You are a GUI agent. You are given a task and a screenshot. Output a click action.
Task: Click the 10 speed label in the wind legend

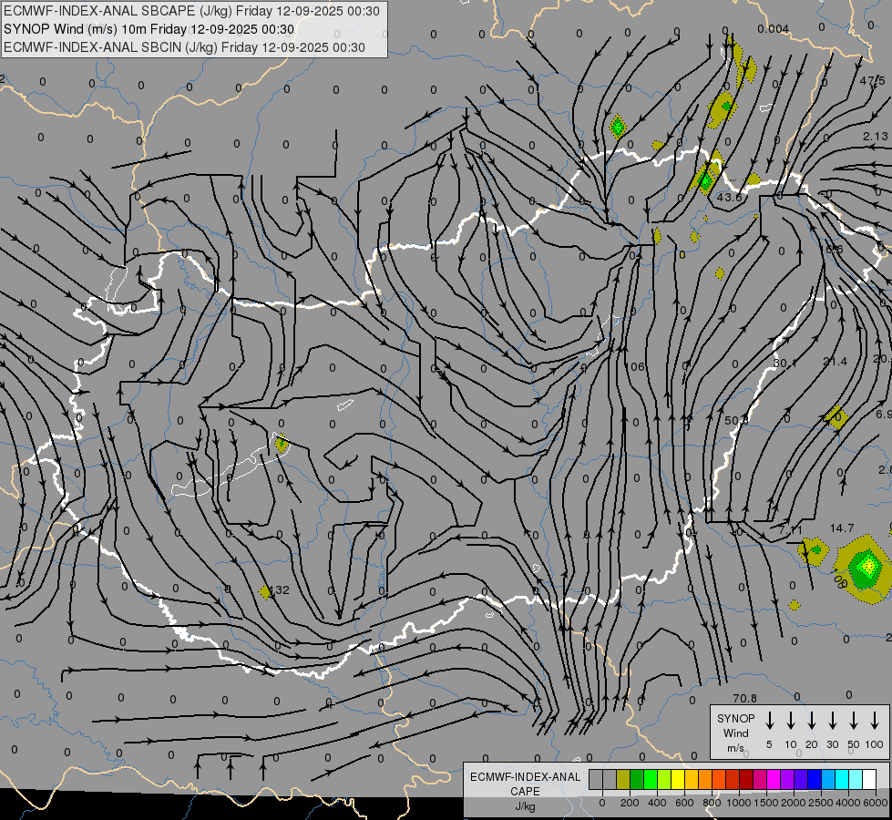791,745
